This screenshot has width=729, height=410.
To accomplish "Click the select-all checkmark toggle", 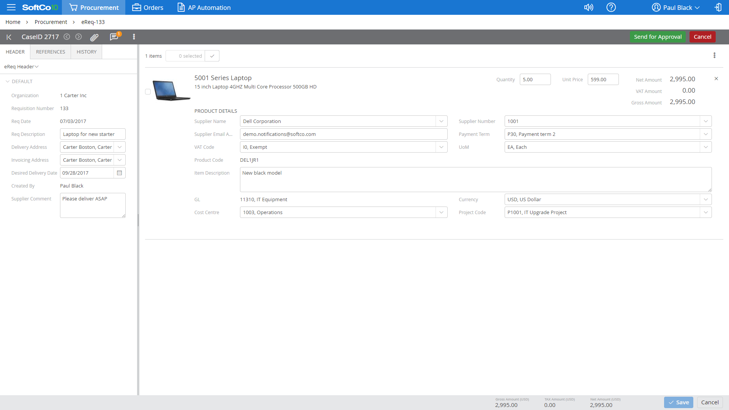I will 212,56.
